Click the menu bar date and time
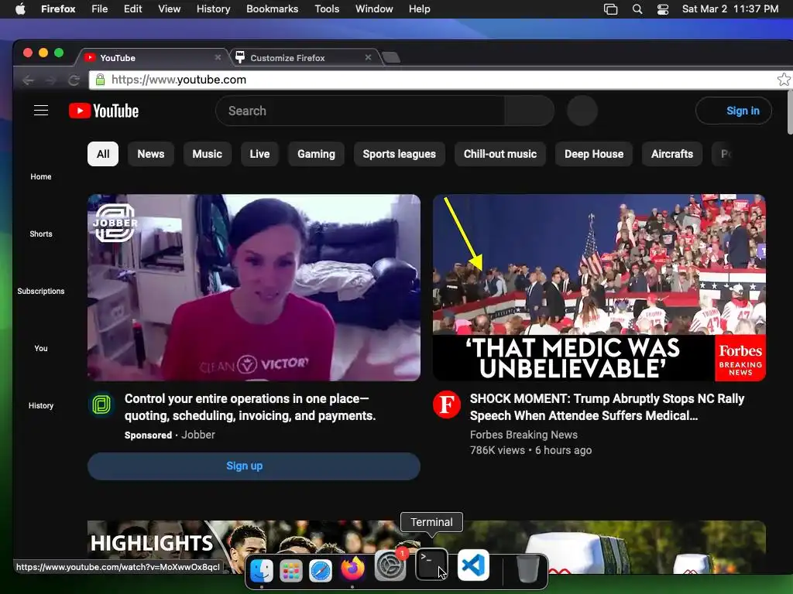793x594 pixels. [x=729, y=9]
